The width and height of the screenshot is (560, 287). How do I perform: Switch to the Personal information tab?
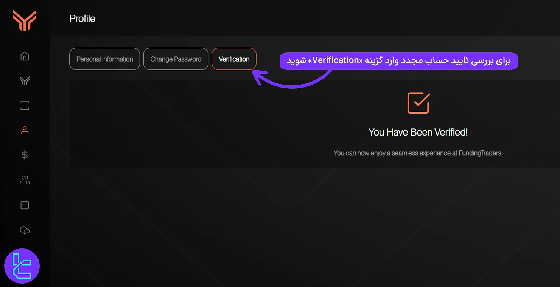tap(104, 59)
